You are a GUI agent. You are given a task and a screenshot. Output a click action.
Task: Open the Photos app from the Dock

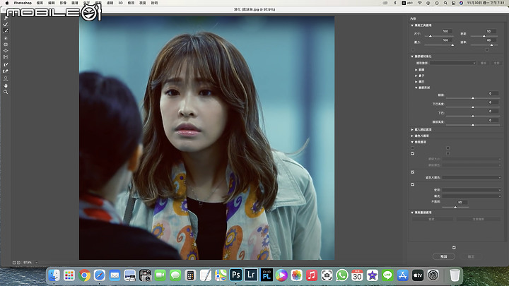click(296, 275)
